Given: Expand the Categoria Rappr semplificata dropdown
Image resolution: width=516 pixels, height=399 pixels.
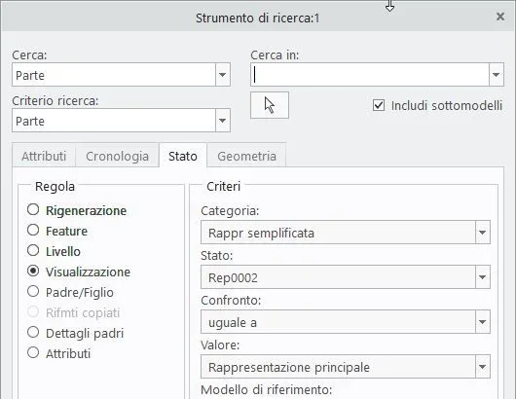Looking at the screenshot, I should (483, 233).
